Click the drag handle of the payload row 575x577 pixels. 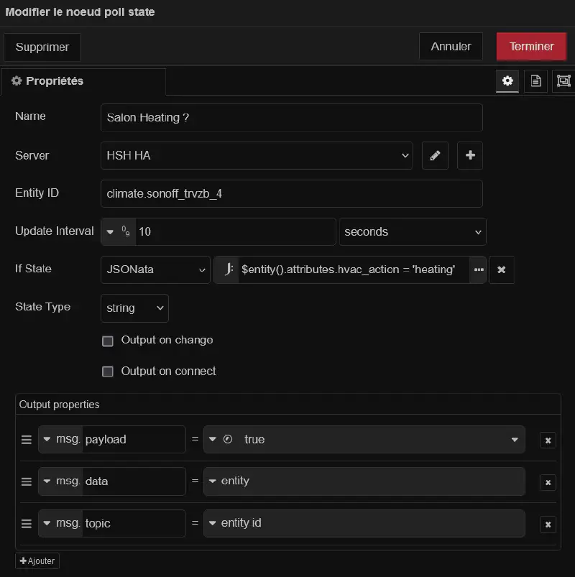point(26,439)
